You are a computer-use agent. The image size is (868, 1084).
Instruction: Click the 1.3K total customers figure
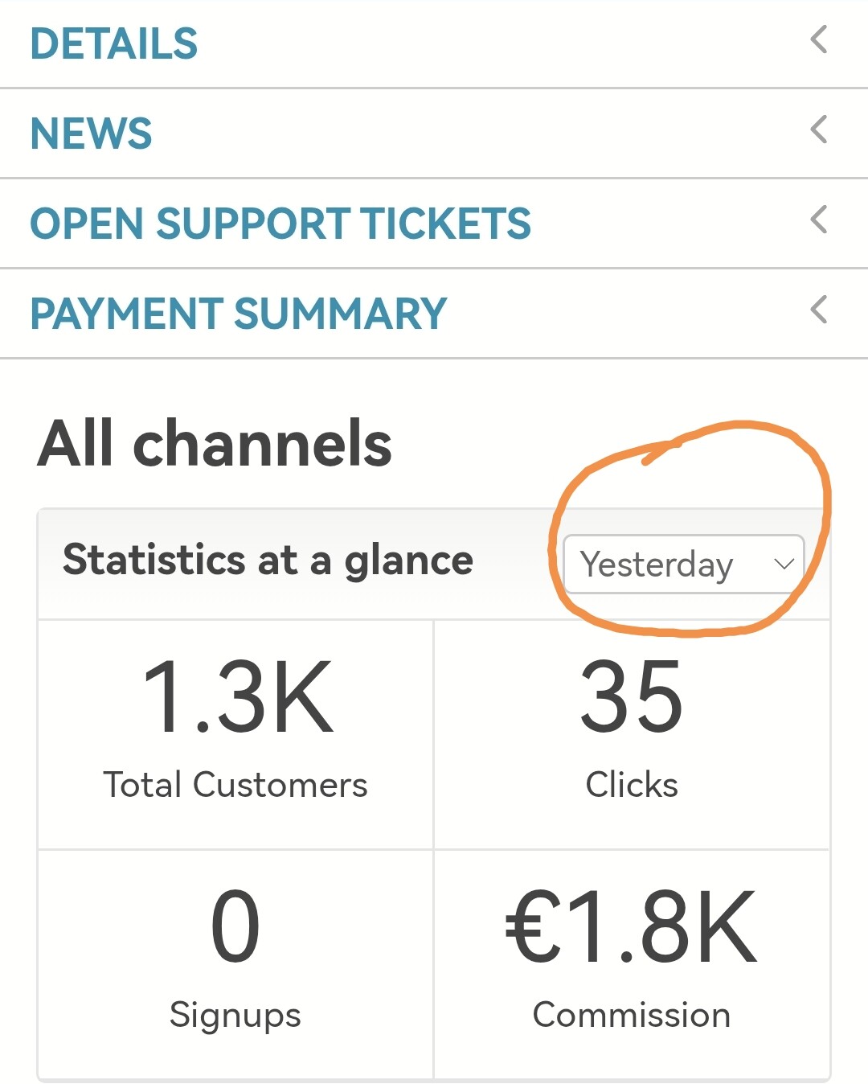coord(237,696)
